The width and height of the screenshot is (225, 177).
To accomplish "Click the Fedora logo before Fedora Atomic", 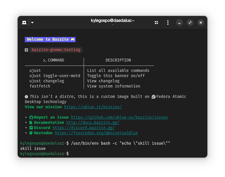I will point(154,97).
